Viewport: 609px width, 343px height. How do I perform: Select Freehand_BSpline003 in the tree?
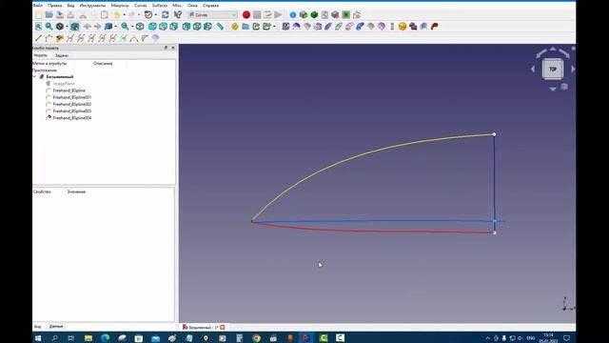(72, 111)
